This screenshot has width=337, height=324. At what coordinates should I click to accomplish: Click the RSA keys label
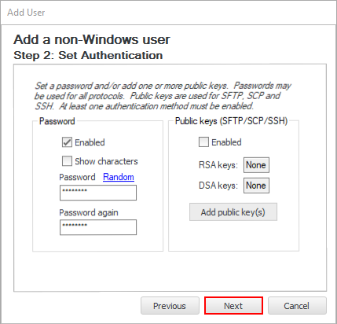coord(218,165)
